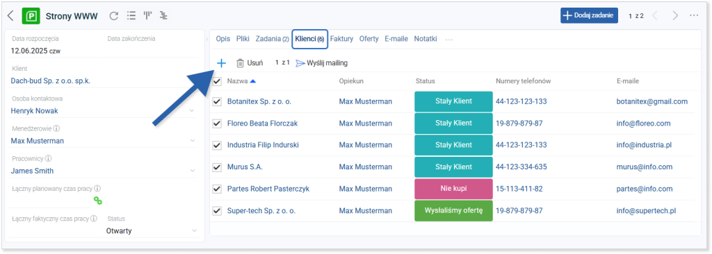
Task: Toggle the select-all checkbox in header row
Action: pyautogui.click(x=217, y=82)
